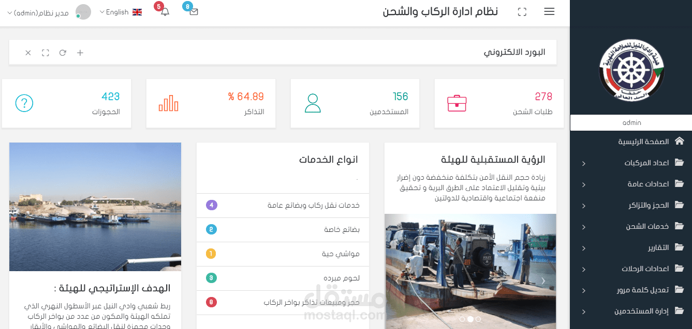Screen dimensions: 692x329
Task: Click the الرؤية المستقبلية للهيئة heading
Action: [493, 160]
